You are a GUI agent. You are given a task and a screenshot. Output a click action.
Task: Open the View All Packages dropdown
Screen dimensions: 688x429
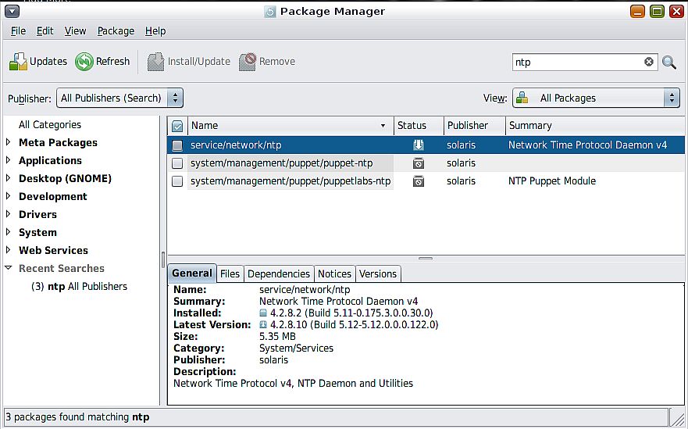pos(596,98)
